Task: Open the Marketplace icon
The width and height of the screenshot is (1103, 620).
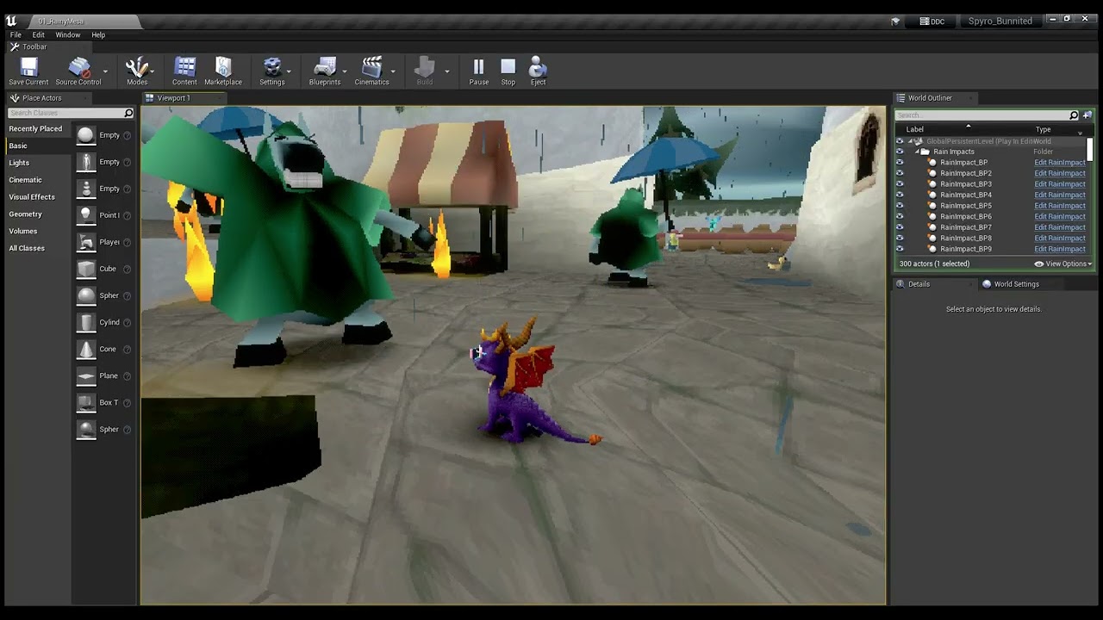Action: tap(223, 71)
